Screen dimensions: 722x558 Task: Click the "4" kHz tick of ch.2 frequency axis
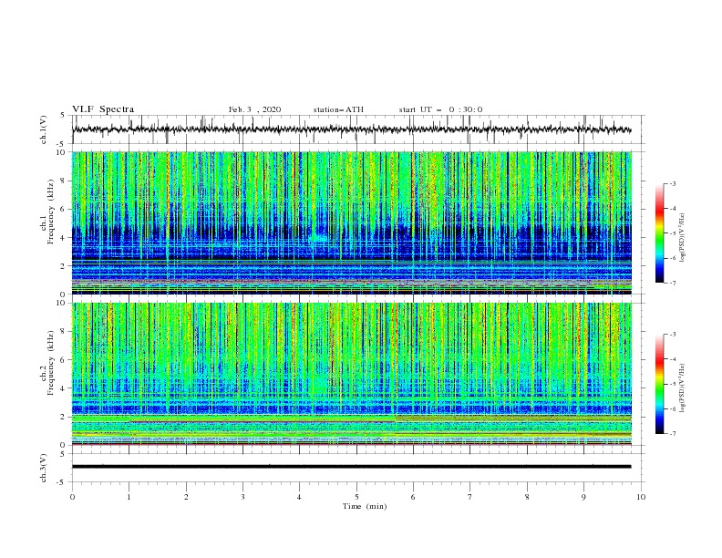tap(64, 388)
